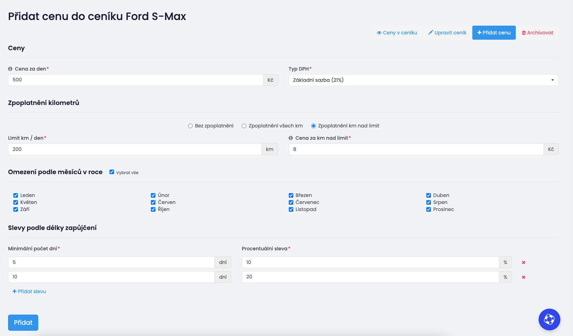Screen dimensions: 573x336
Task: Click the km suffix next to the limit field
Action: [269, 149]
